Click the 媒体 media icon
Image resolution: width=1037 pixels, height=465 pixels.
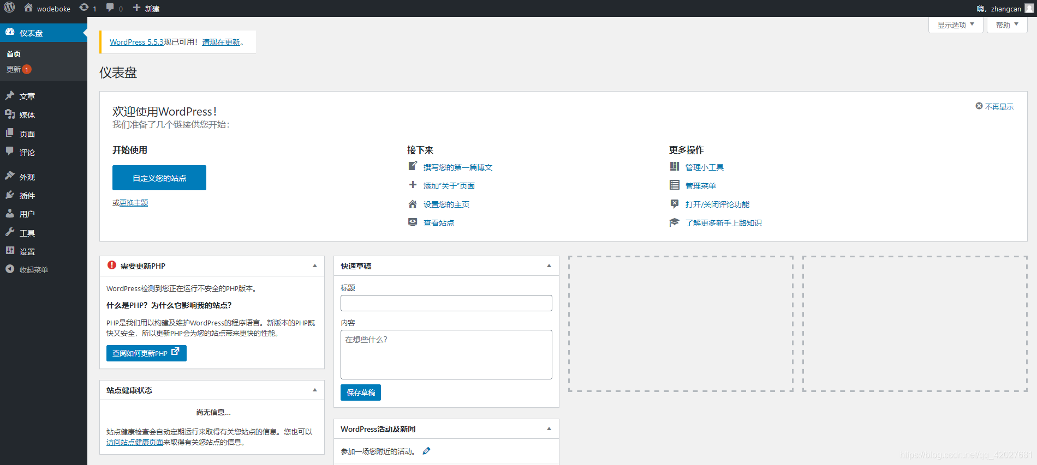[10, 114]
